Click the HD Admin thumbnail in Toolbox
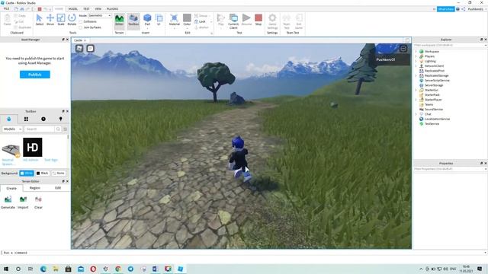This screenshot has width=488, height=274. click(32, 147)
